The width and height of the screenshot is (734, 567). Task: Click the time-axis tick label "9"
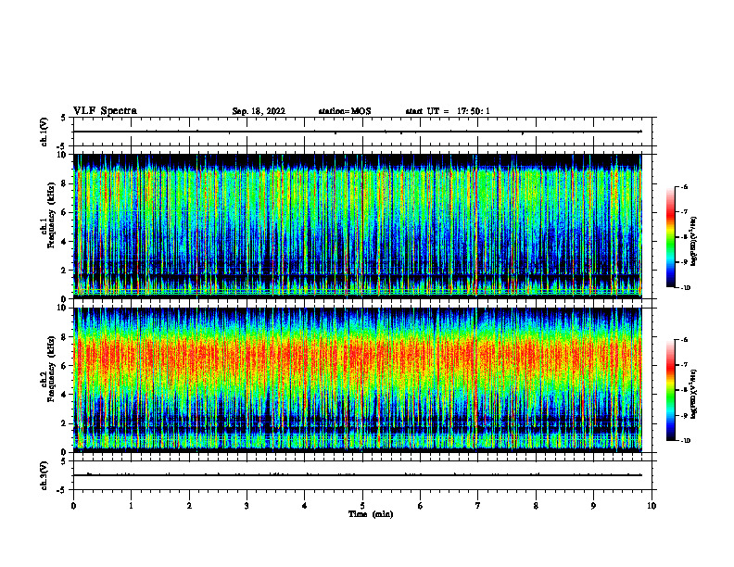pyautogui.click(x=593, y=506)
